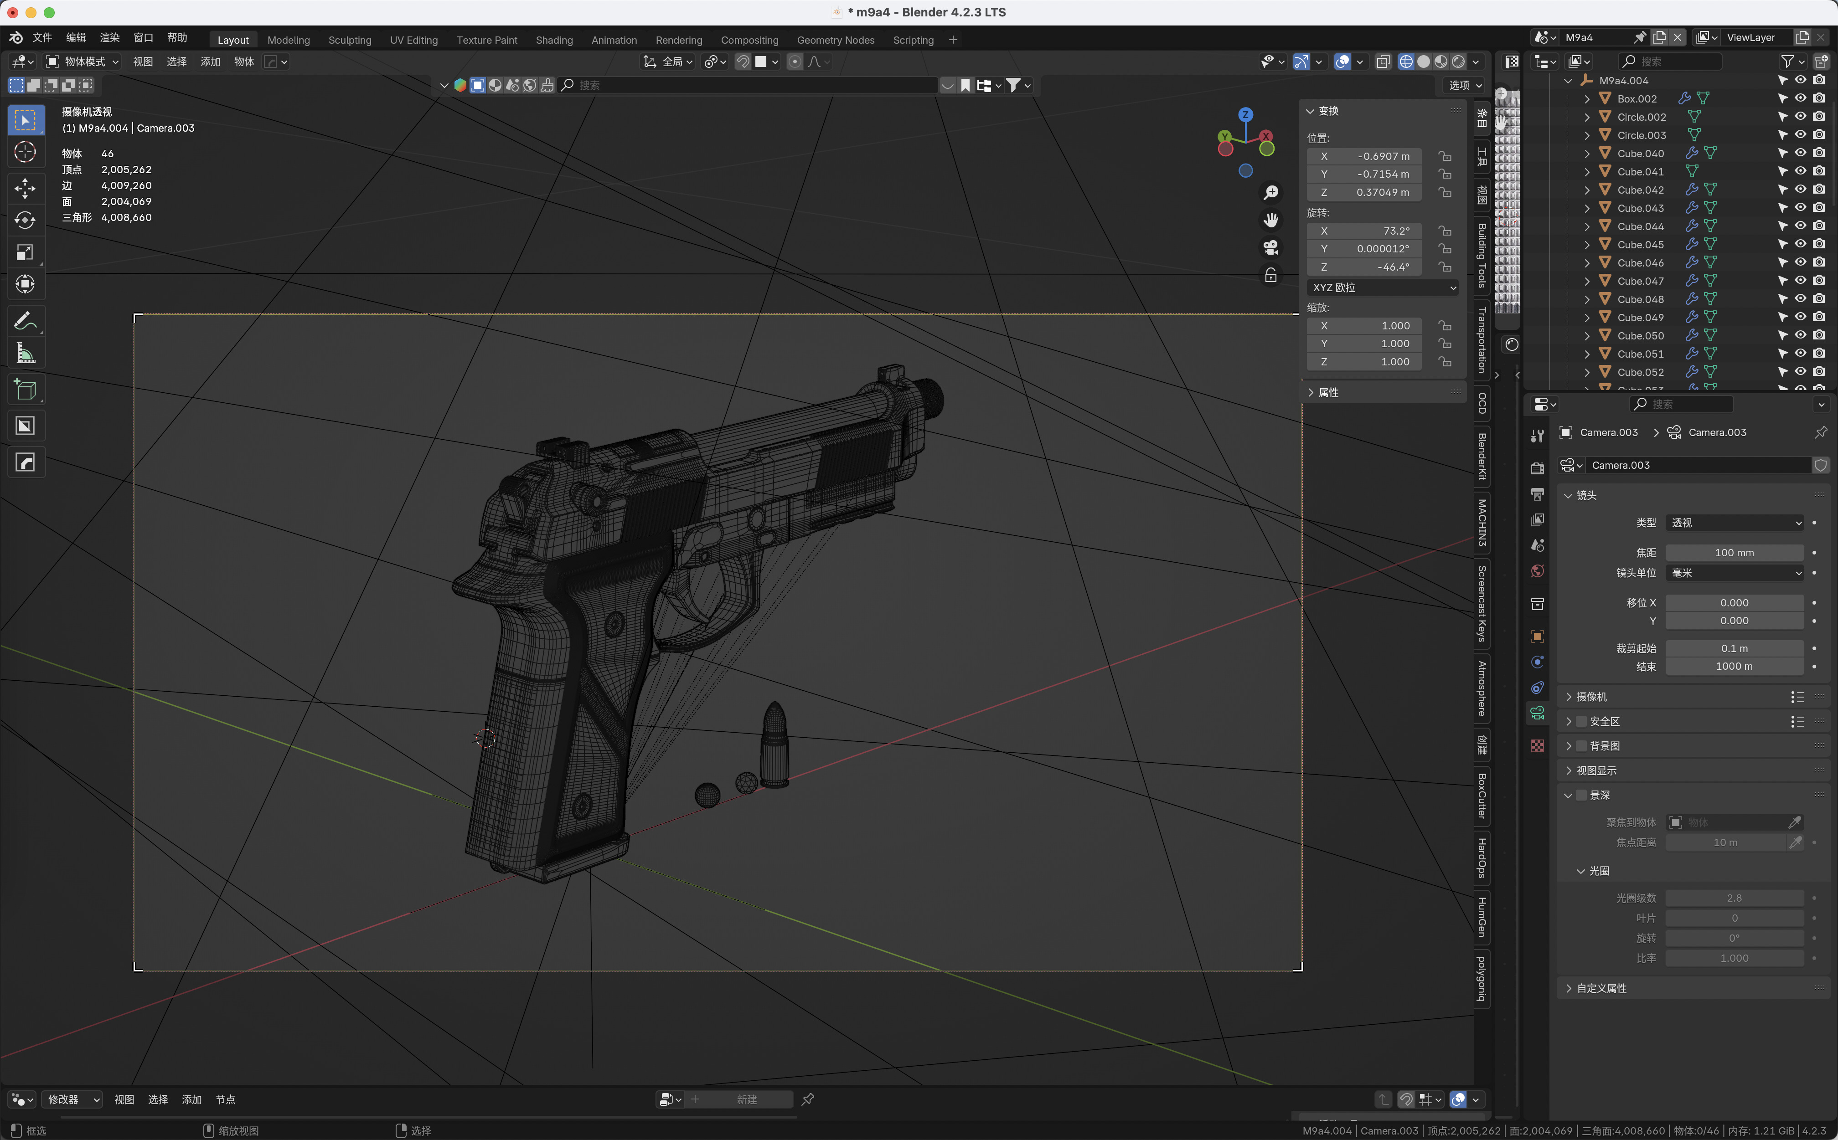The height and width of the screenshot is (1140, 1838).
Task: Open the HardOps sidebar tab
Action: (x=1482, y=858)
